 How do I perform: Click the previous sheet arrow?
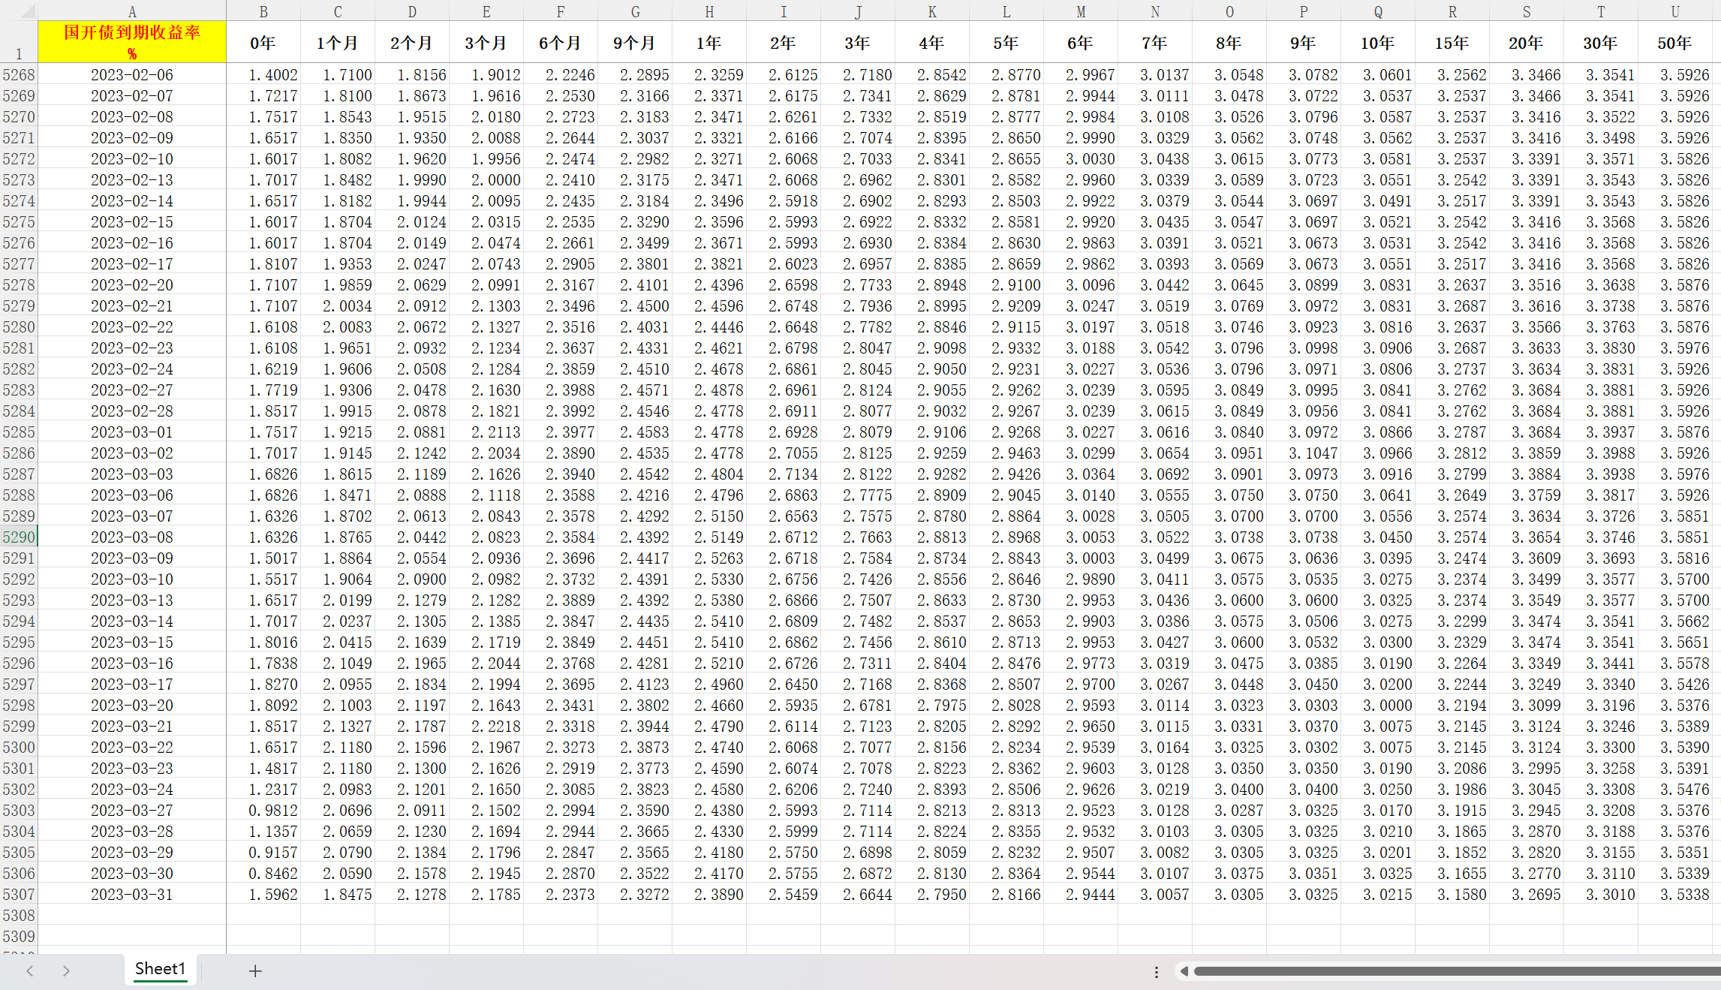click(30, 970)
